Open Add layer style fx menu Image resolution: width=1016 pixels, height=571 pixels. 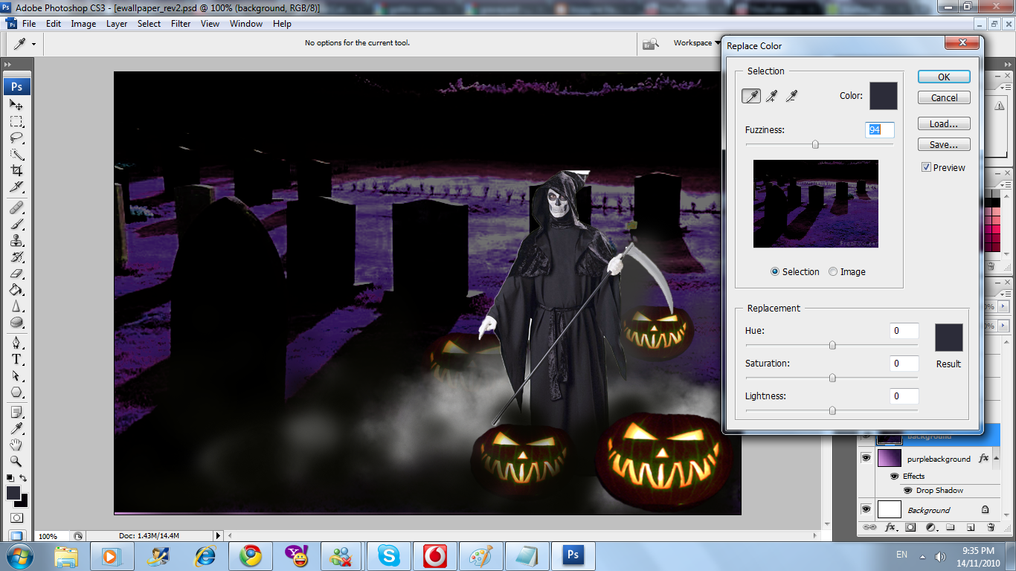tap(890, 527)
